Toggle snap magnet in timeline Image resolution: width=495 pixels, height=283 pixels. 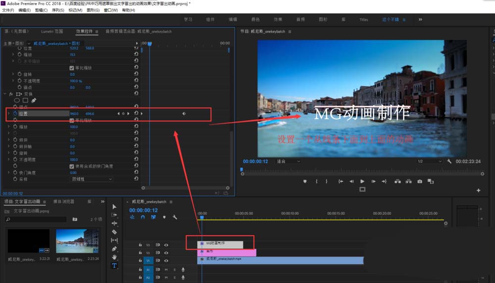(x=143, y=217)
